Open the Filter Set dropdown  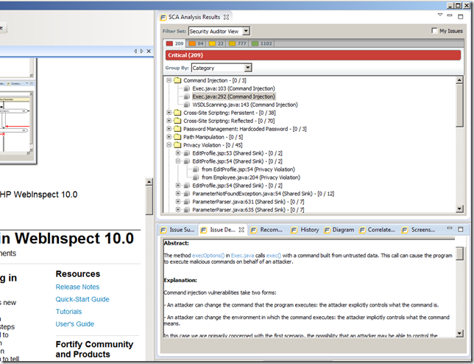[246, 31]
